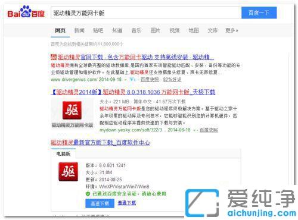Image resolution: width=298 pixels, height=220 pixels.
Task: Click the small favicon before first result title
Action: (x=54, y=57)
